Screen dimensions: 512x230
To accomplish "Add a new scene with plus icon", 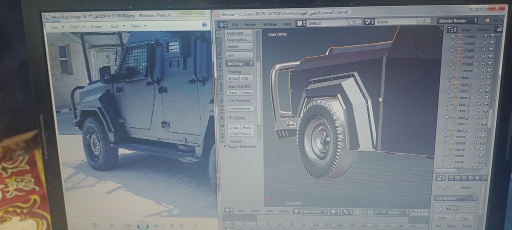I will 420,21.
